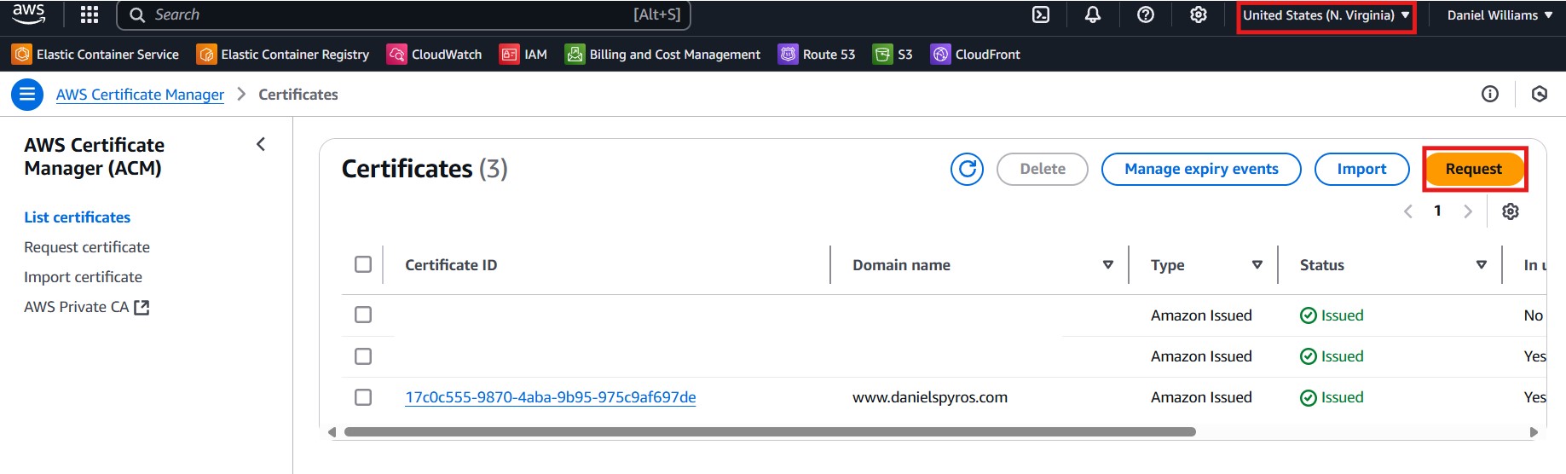Click the CloudFront shortcut icon
Screen dimensions: 1566x474
pos(940,55)
